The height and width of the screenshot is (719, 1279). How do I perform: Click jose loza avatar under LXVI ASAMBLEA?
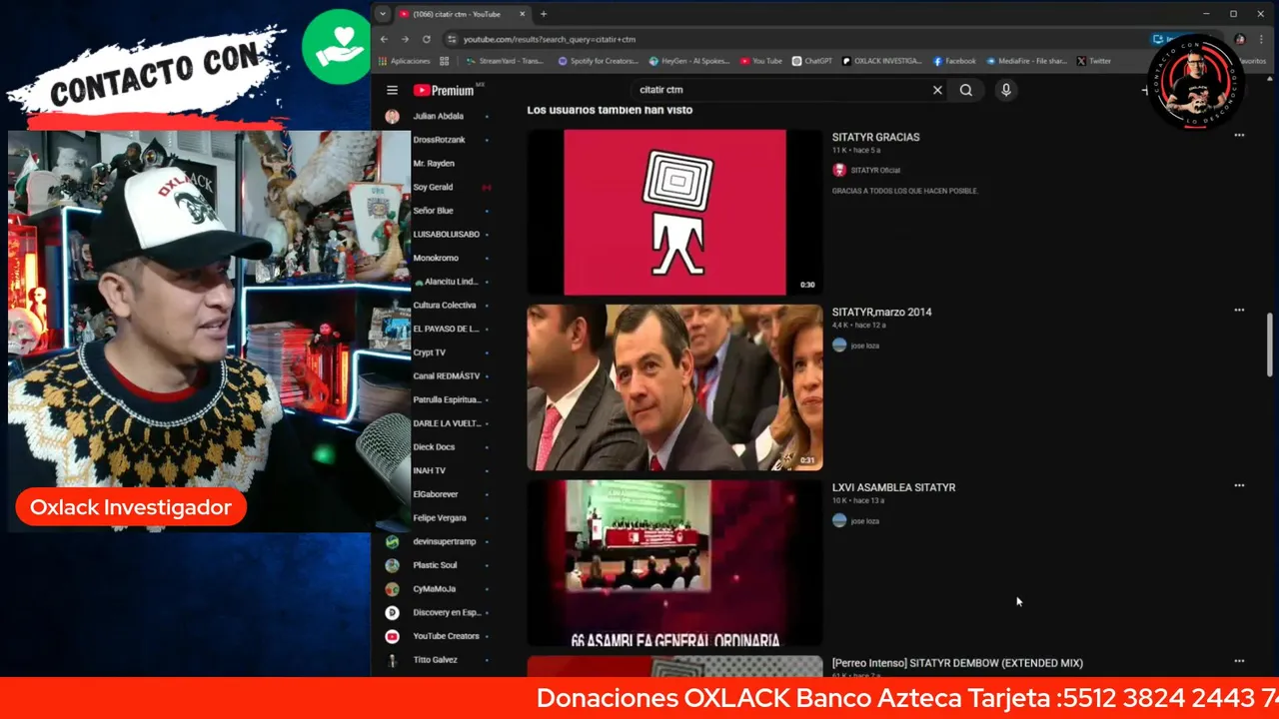(839, 520)
